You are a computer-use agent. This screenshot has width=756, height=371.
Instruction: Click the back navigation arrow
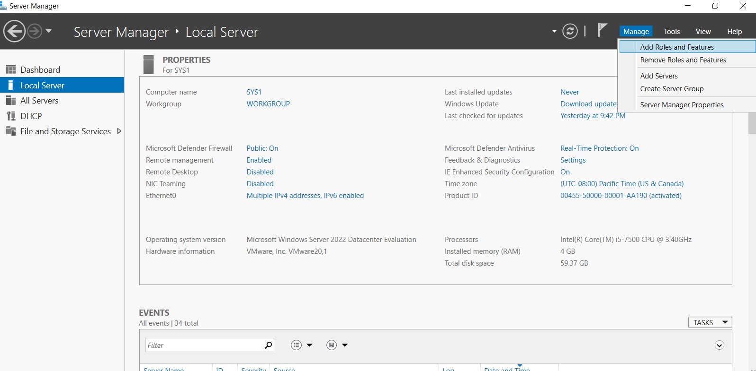pos(14,31)
